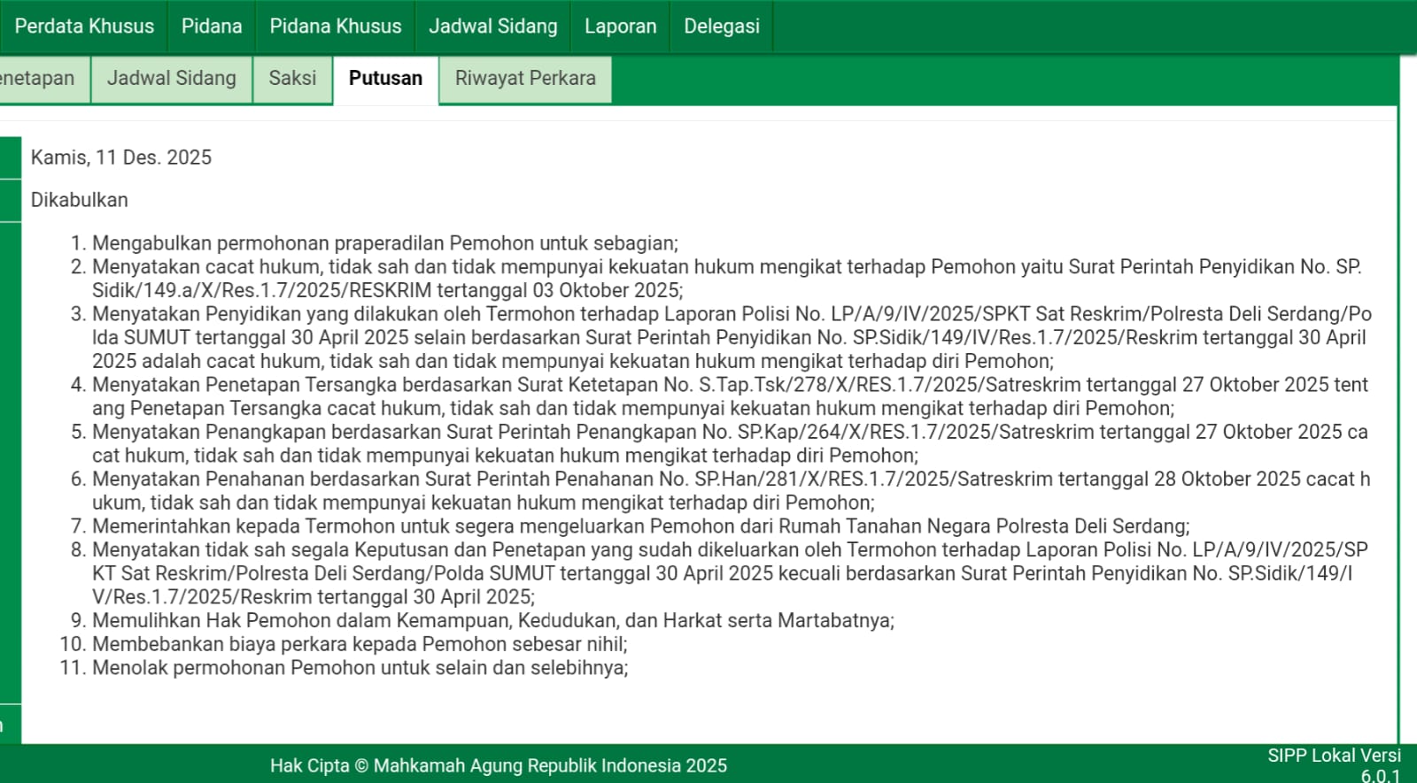Switch to the partially visible Penetapan tab
Viewport: 1417px width, 783px height.
[40, 79]
